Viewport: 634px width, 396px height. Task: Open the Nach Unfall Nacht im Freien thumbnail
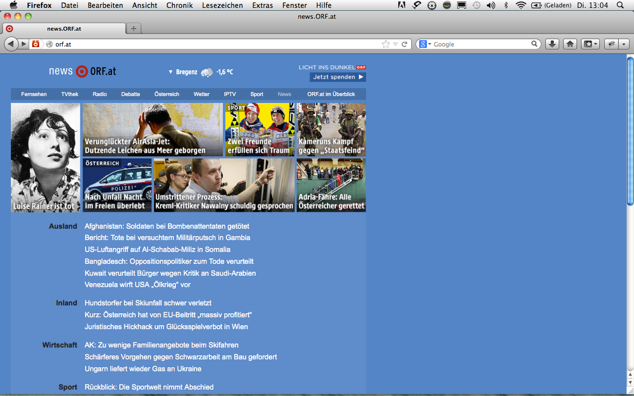point(117,185)
